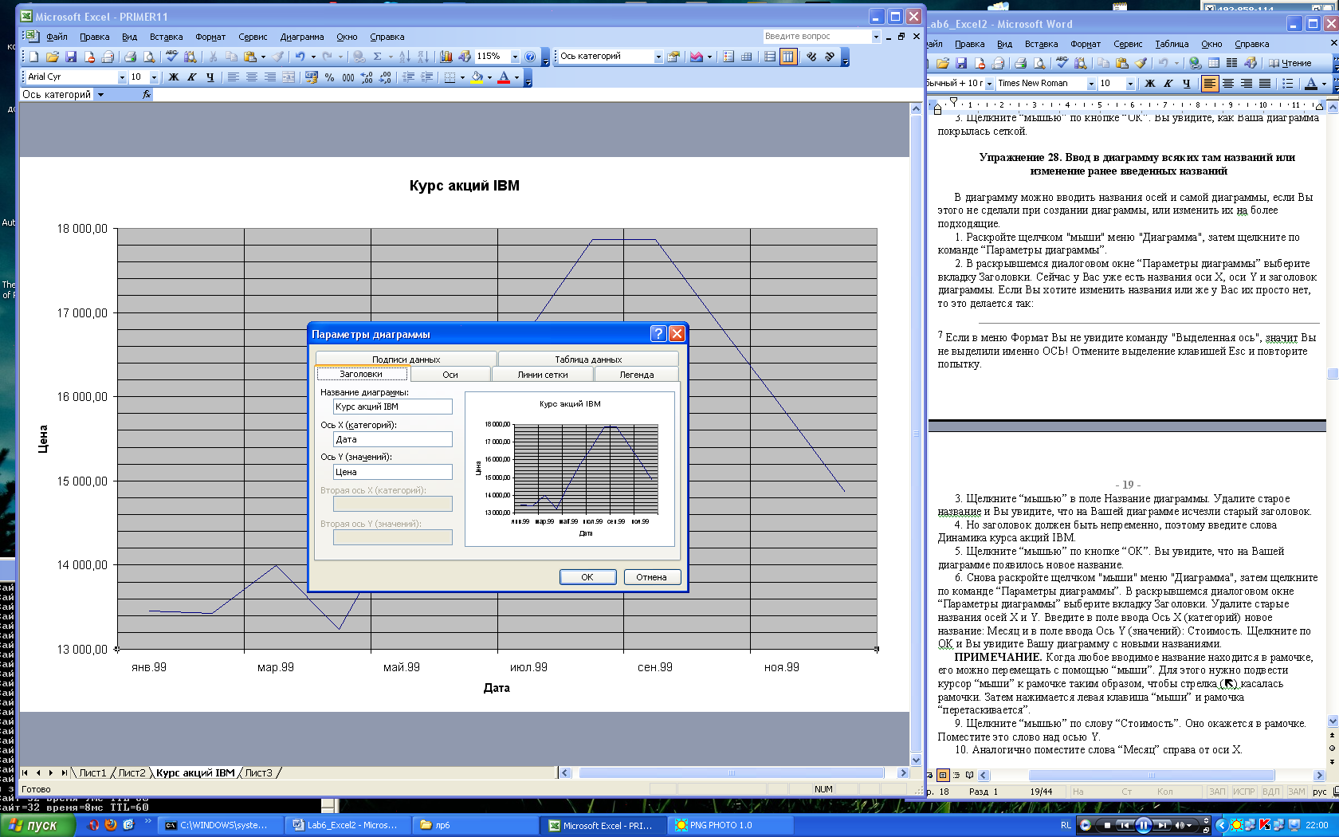Open the Paste options dropdown arrow in Excel

(x=263, y=57)
